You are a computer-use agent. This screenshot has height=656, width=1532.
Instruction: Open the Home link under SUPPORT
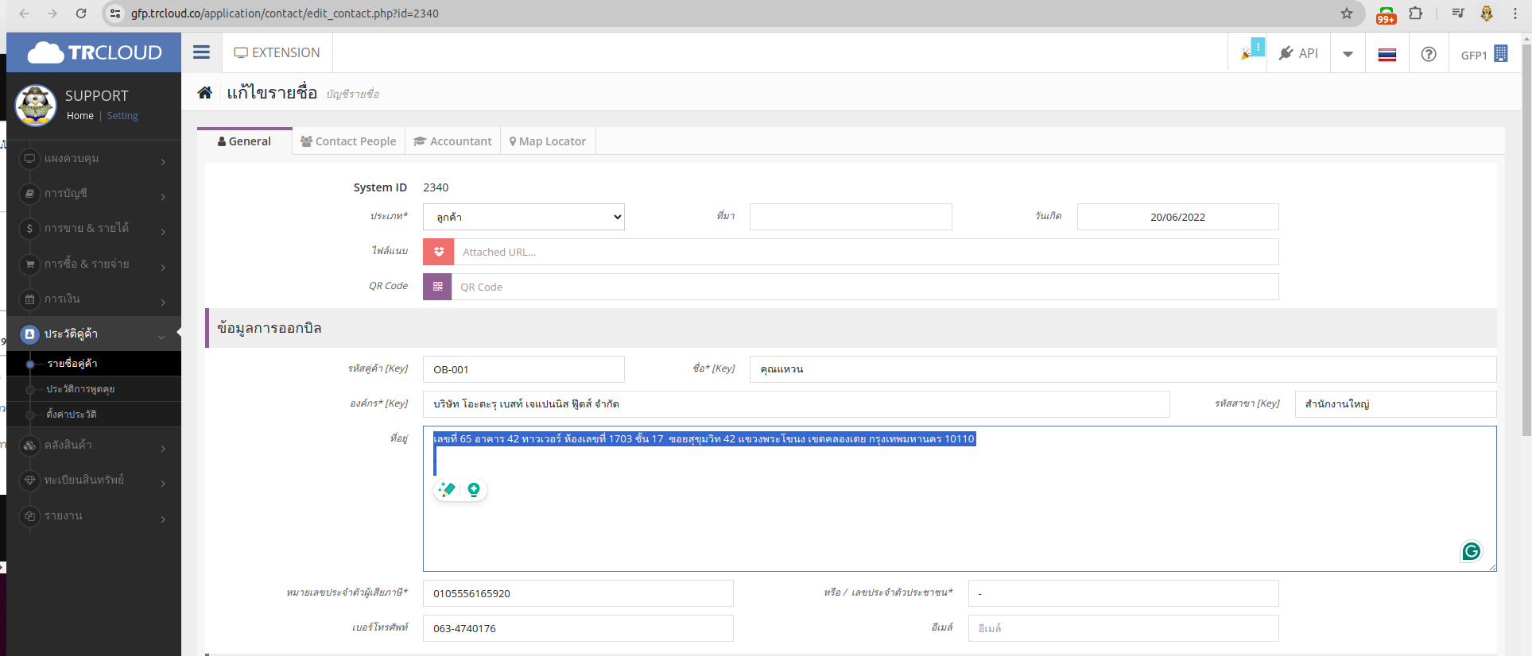tap(80, 116)
